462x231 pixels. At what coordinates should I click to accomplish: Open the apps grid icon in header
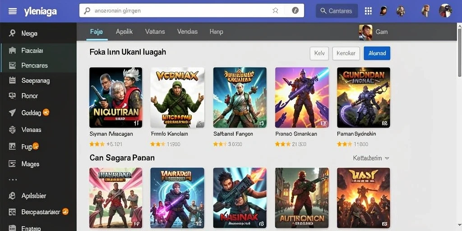coord(368,11)
